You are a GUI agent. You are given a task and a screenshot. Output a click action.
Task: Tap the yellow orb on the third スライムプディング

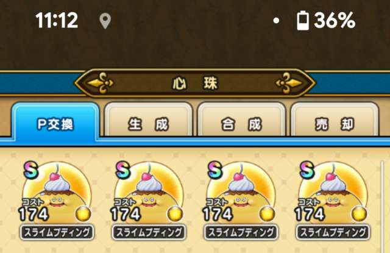tap(267, 214)
